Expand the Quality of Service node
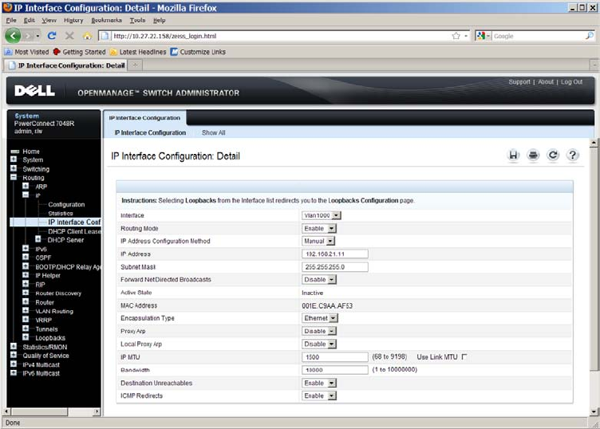 click(x=14, y=356)
